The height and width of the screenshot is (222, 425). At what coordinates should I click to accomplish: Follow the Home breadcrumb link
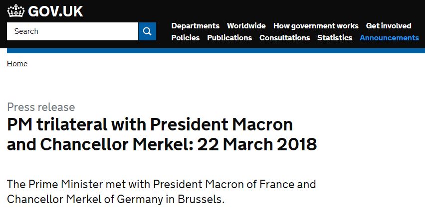pyautogui.click(x=17, y=64)
